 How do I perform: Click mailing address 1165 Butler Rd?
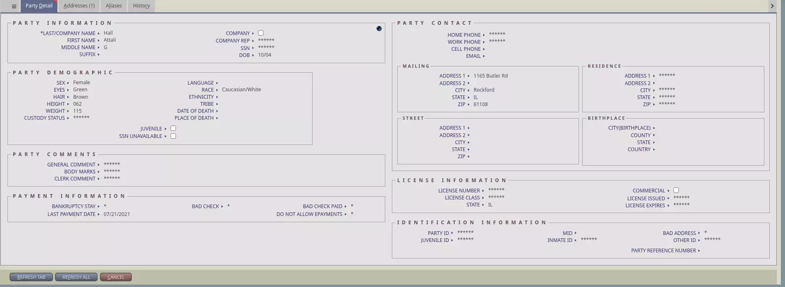(x=491, y=76)
